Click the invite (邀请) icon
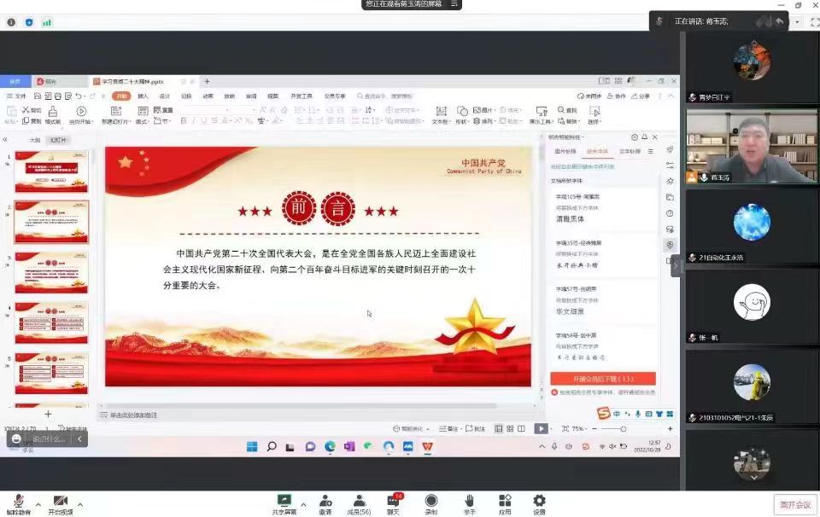This screenshot has height=517, width=820. [x=325, y=501]
